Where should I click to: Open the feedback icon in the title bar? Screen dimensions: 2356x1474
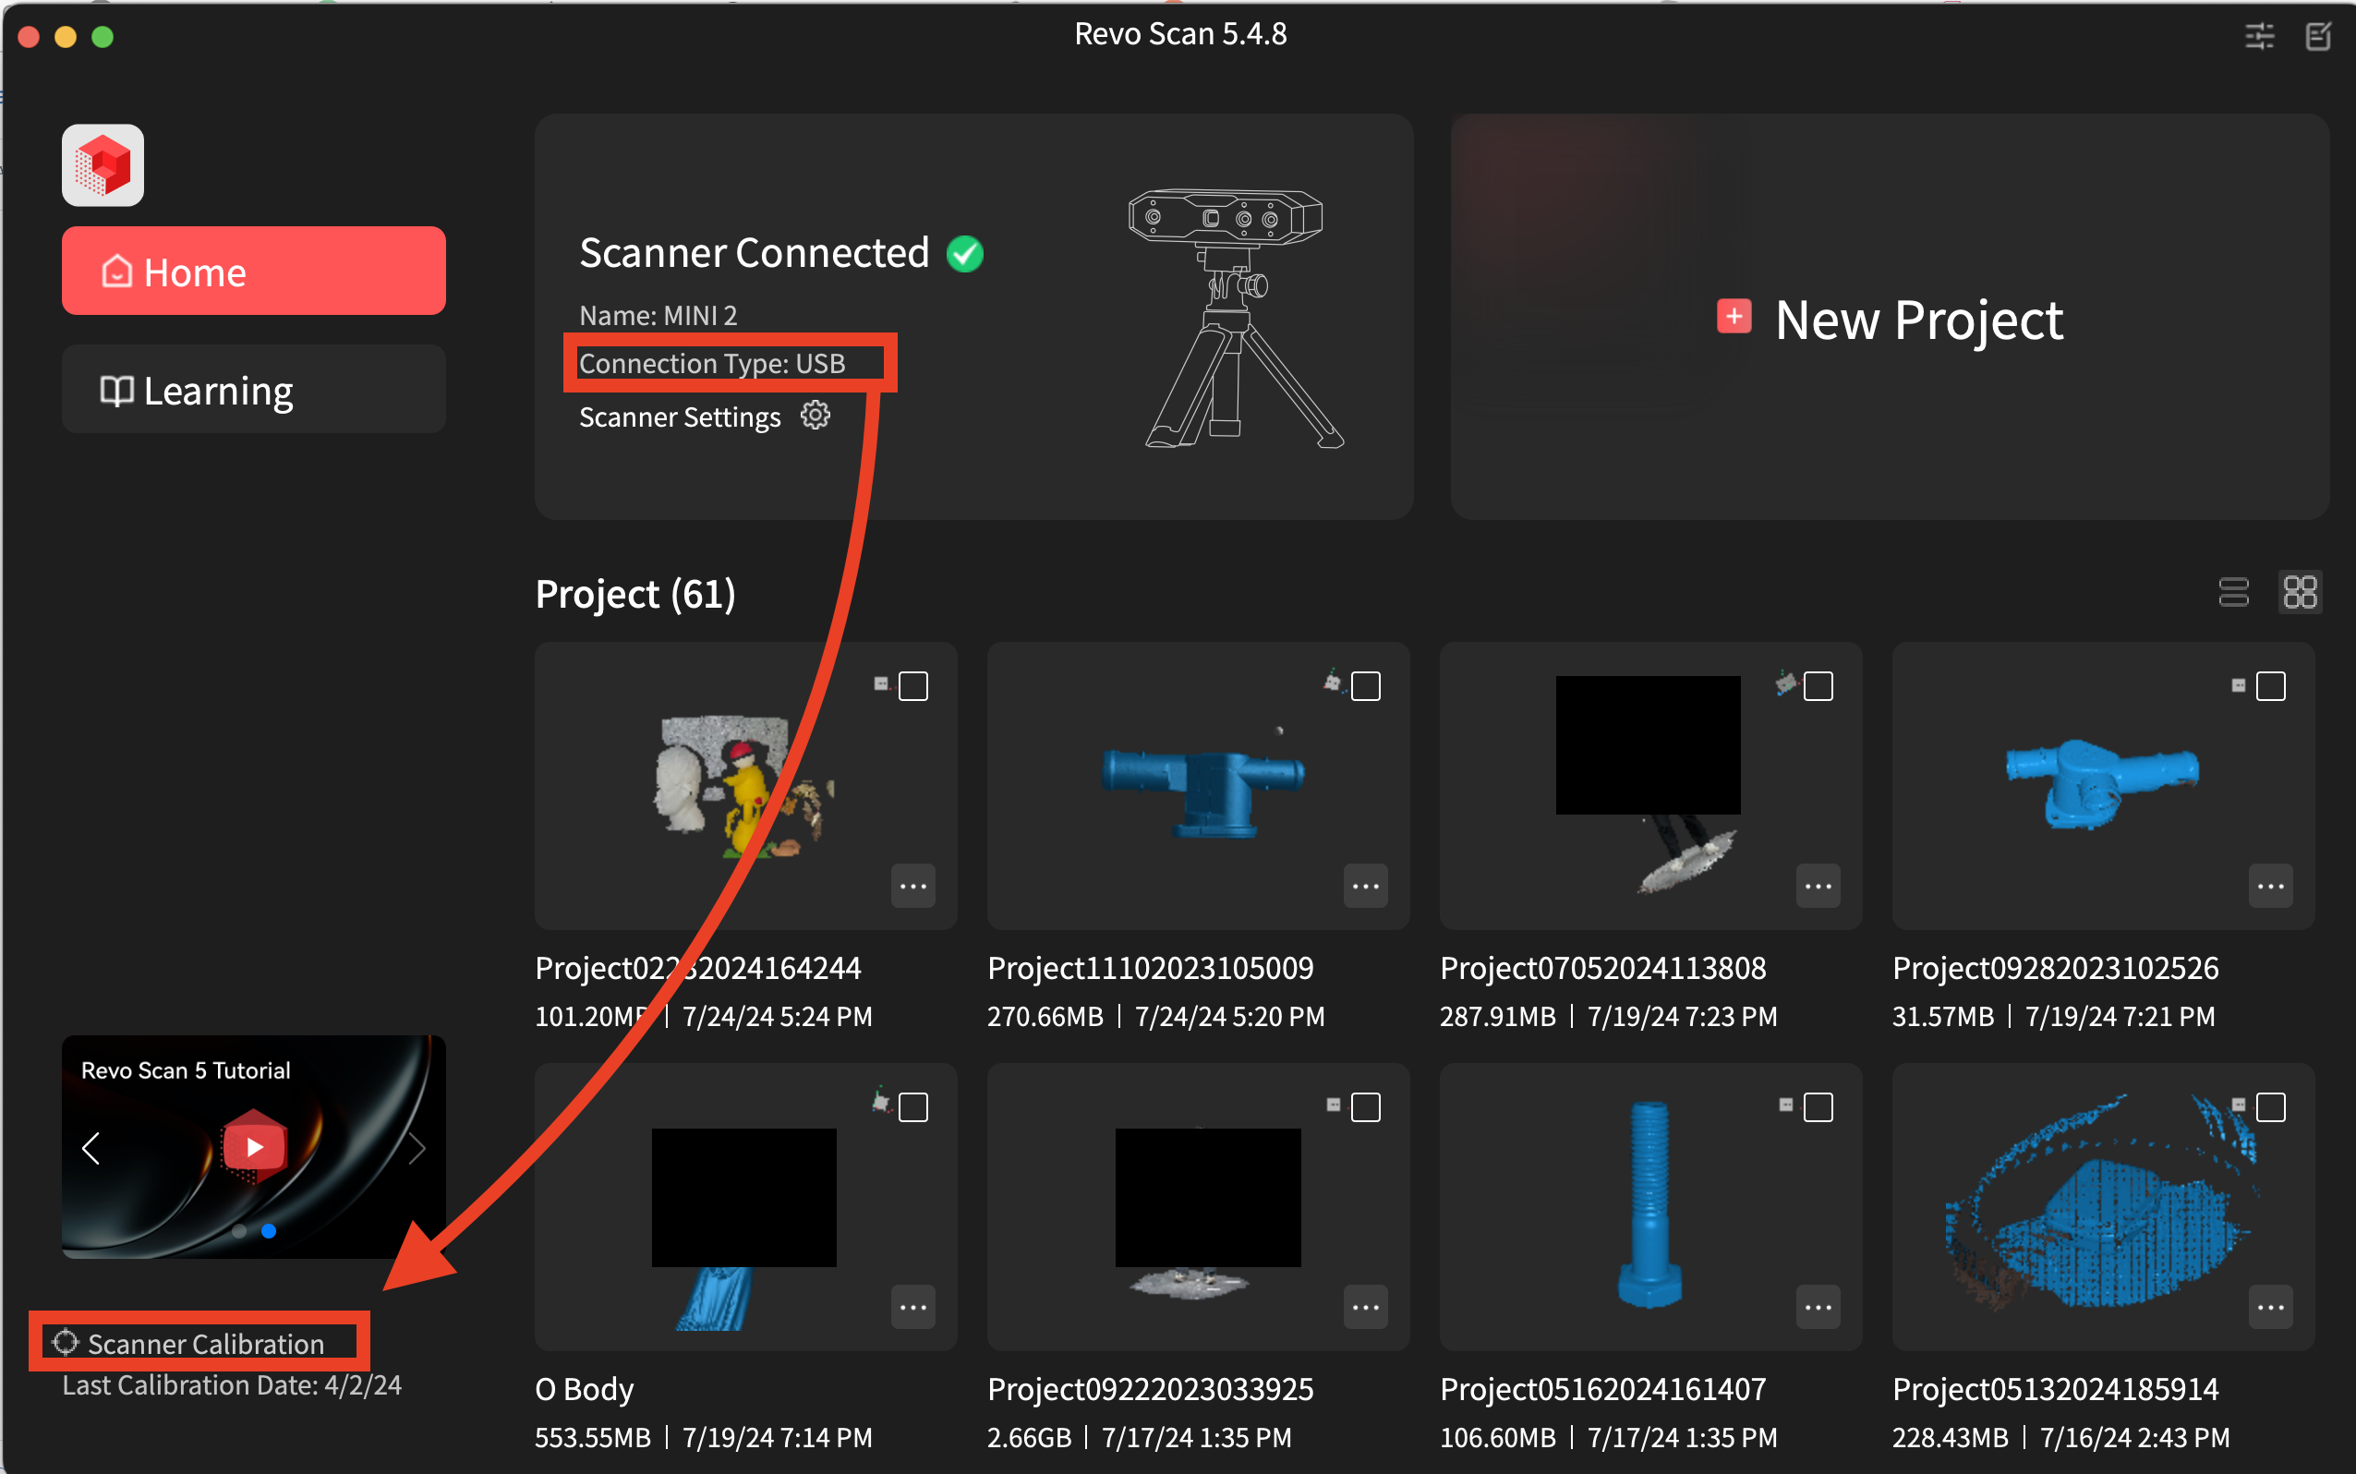[x=2318, y=35]
